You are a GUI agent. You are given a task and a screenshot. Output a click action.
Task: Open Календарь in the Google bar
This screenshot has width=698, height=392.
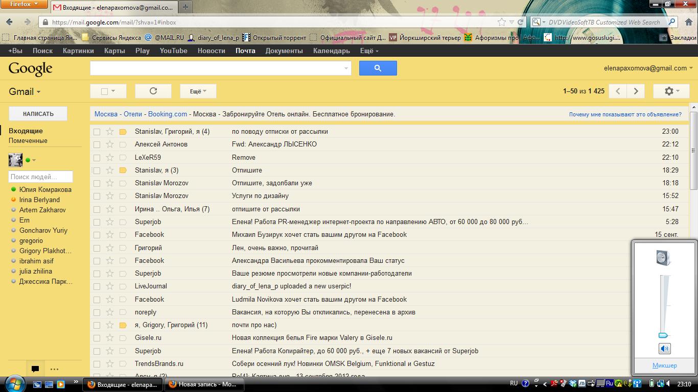[x=332, y=51]
